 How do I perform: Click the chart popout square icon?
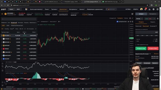click(x=133, y=22)
